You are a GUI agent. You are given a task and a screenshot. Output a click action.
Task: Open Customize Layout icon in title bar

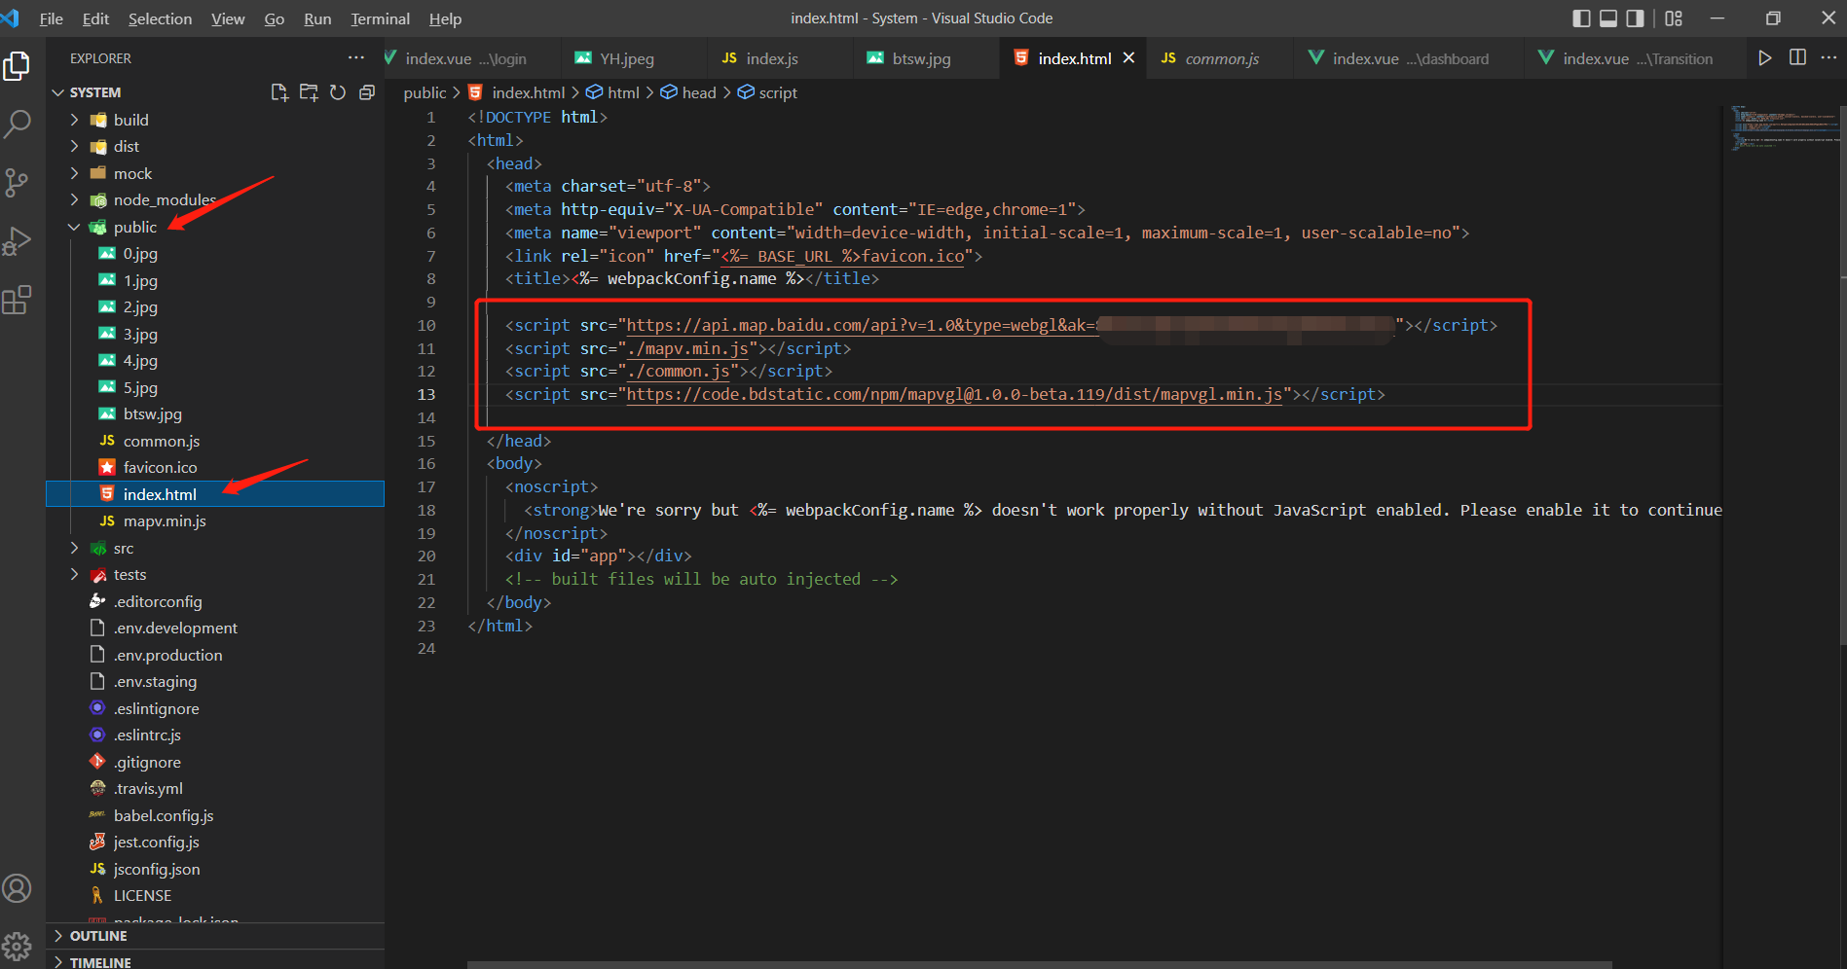point(1674,18)
